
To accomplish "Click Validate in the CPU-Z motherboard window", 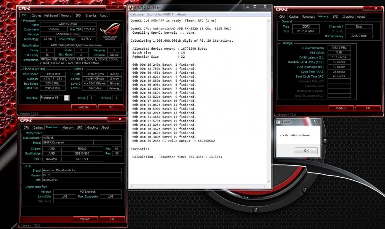I will 85,219.
